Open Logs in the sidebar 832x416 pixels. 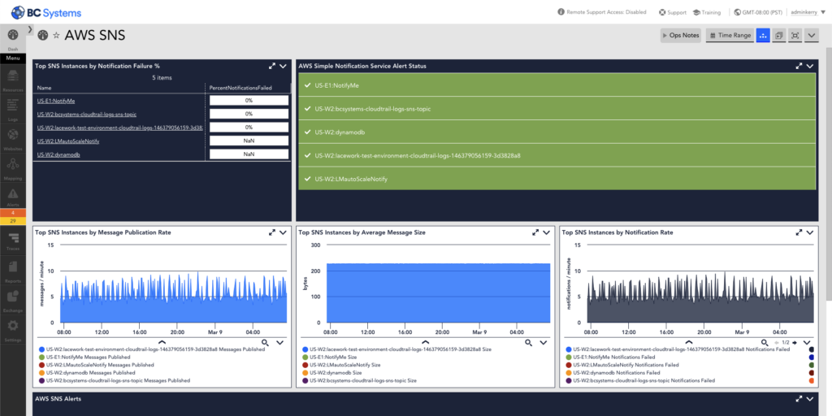coord(13,110)
